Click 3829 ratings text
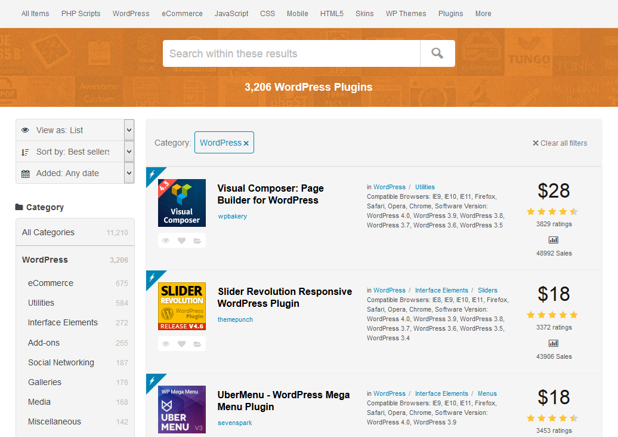Viewport: 618px width, 437px height. (554, 224)
